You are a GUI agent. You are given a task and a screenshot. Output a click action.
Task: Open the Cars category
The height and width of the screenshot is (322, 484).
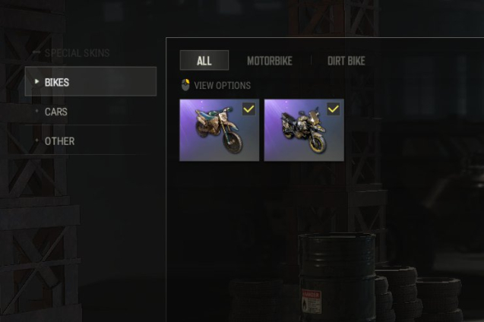pyautogui.click(x=90, y=112)
